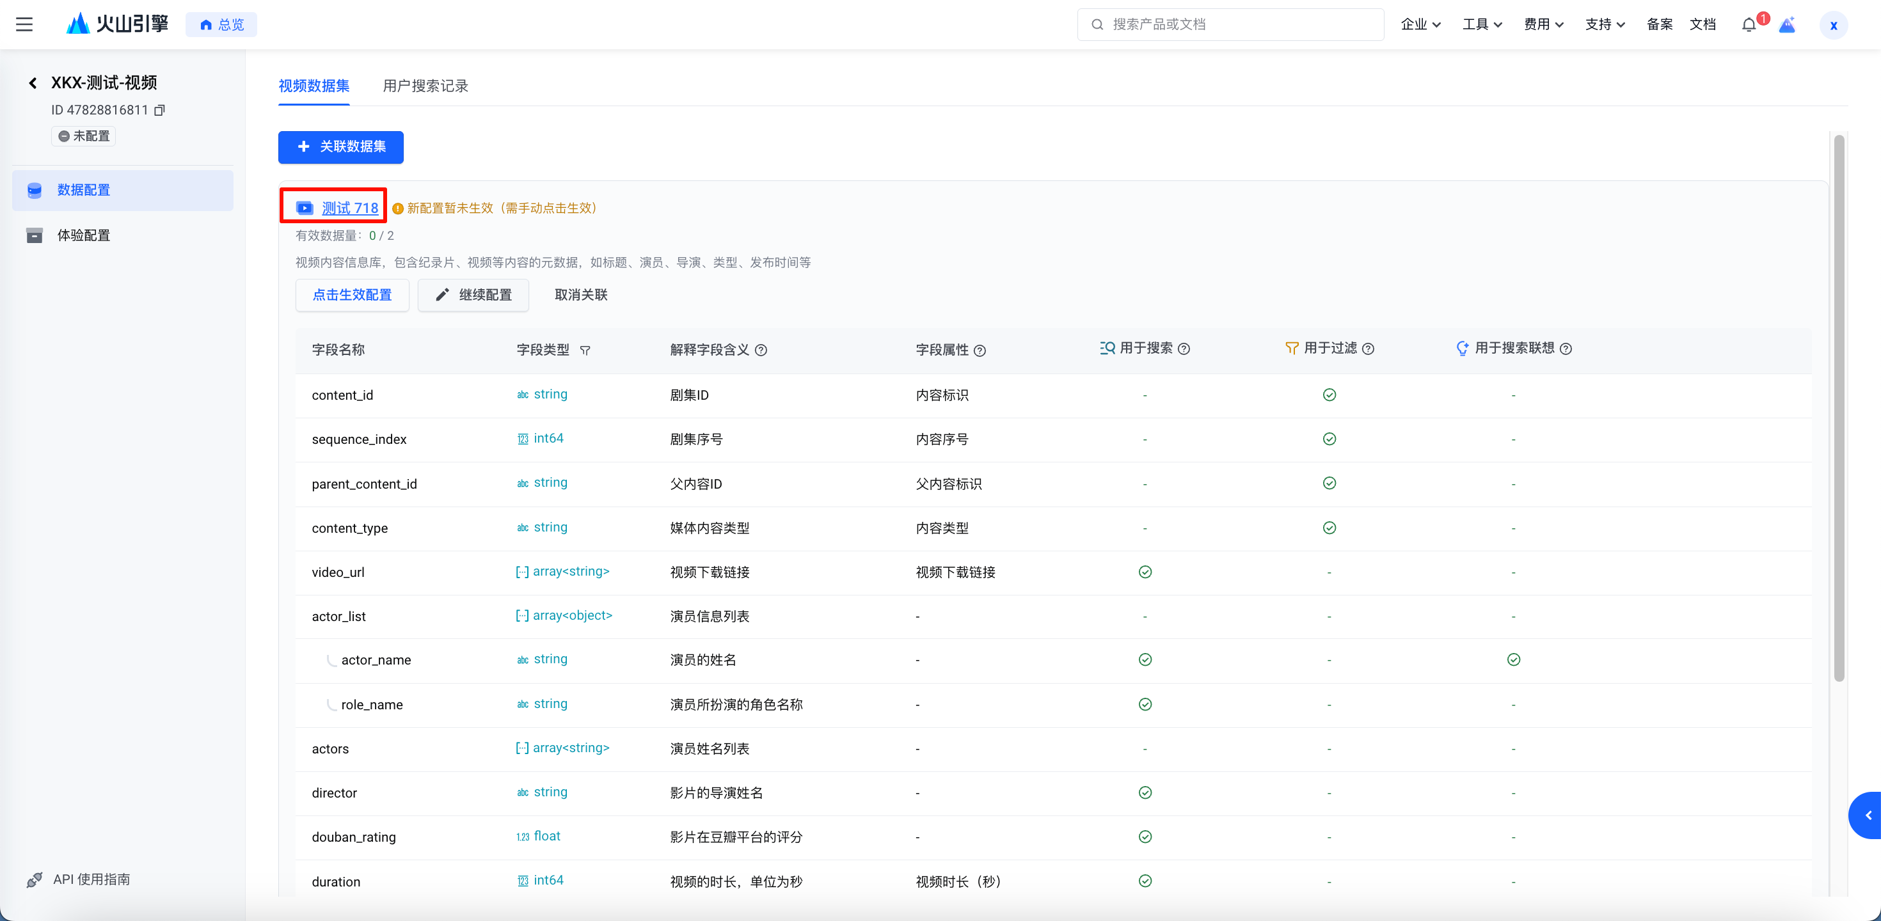This screenshot has height=921, width=1881.
Task: Open 体验配置 in the sidebar
Action: tap(83, 235)
